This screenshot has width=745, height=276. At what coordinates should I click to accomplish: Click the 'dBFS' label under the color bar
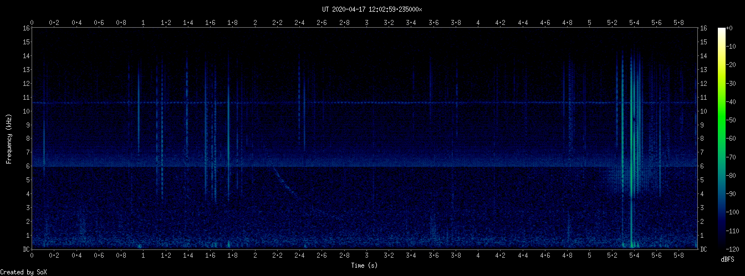tap(728, 259)
